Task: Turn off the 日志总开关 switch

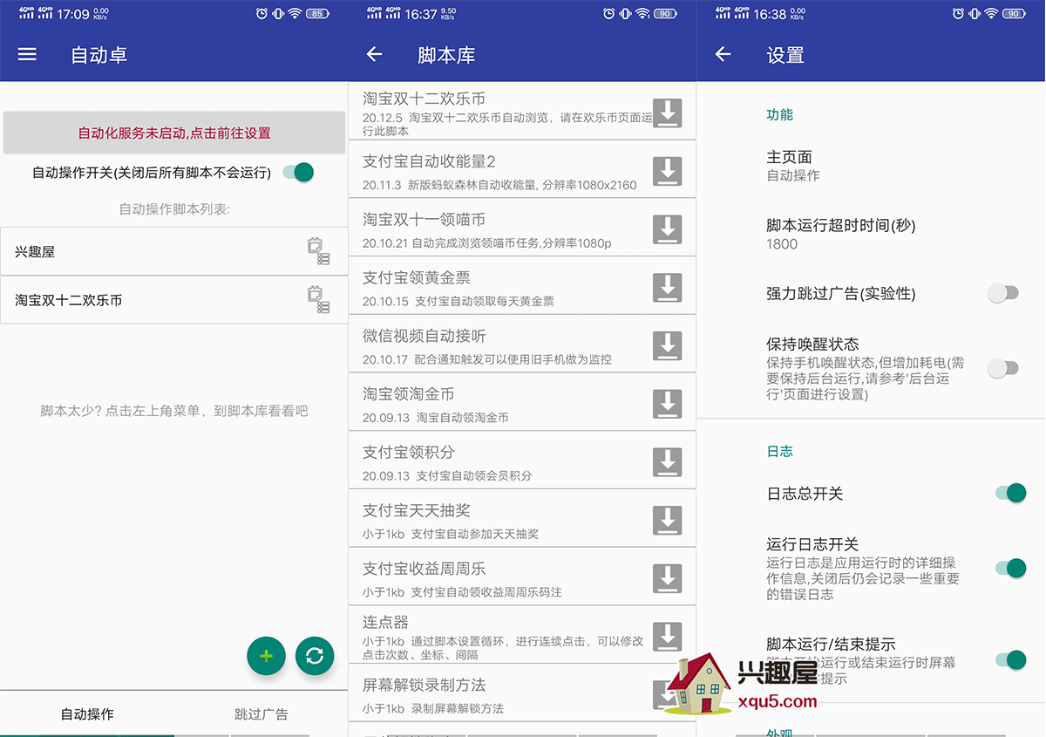Action: click(x=1011, y=494)
